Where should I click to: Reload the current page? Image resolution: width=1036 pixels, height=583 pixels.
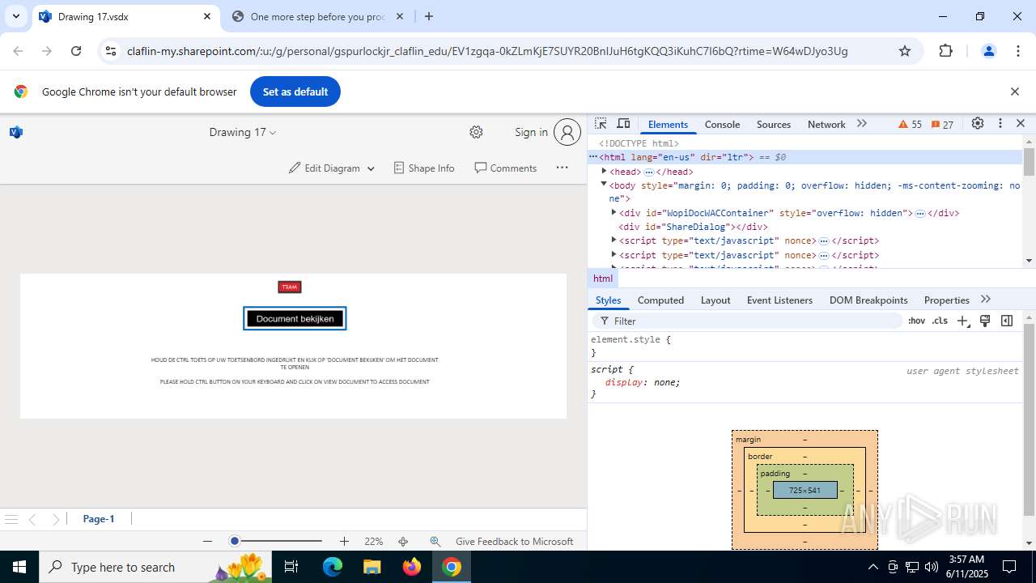tap(76, 51)
